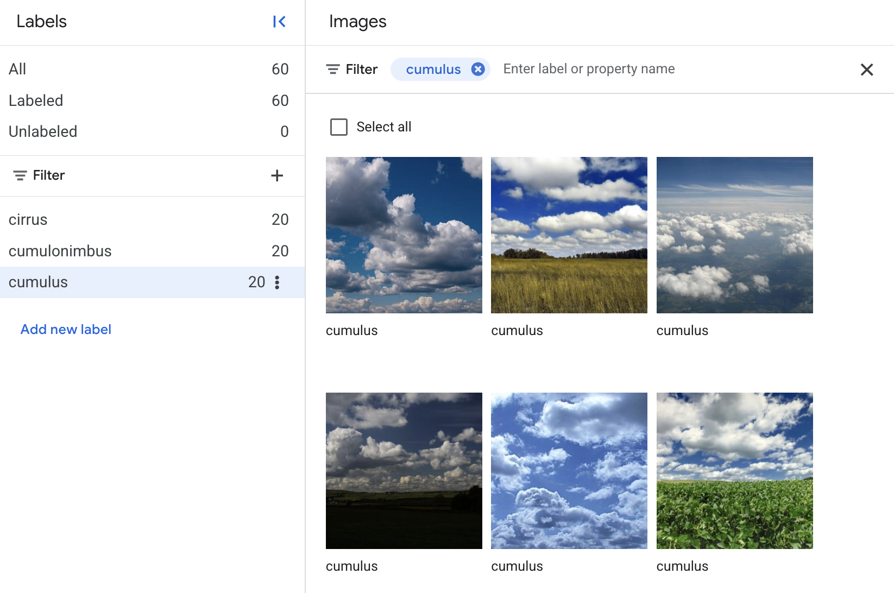Click the Images panel heading
Image resolution: width=894 pixels, height=593 pixels.
(358, 22)
